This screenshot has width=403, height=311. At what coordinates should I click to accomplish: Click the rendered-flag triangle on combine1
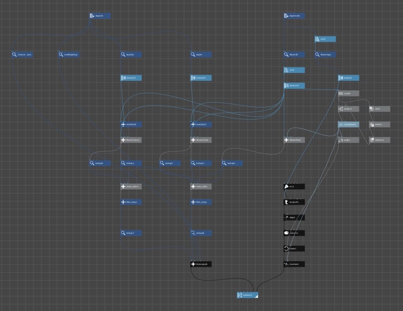[256, 296]
